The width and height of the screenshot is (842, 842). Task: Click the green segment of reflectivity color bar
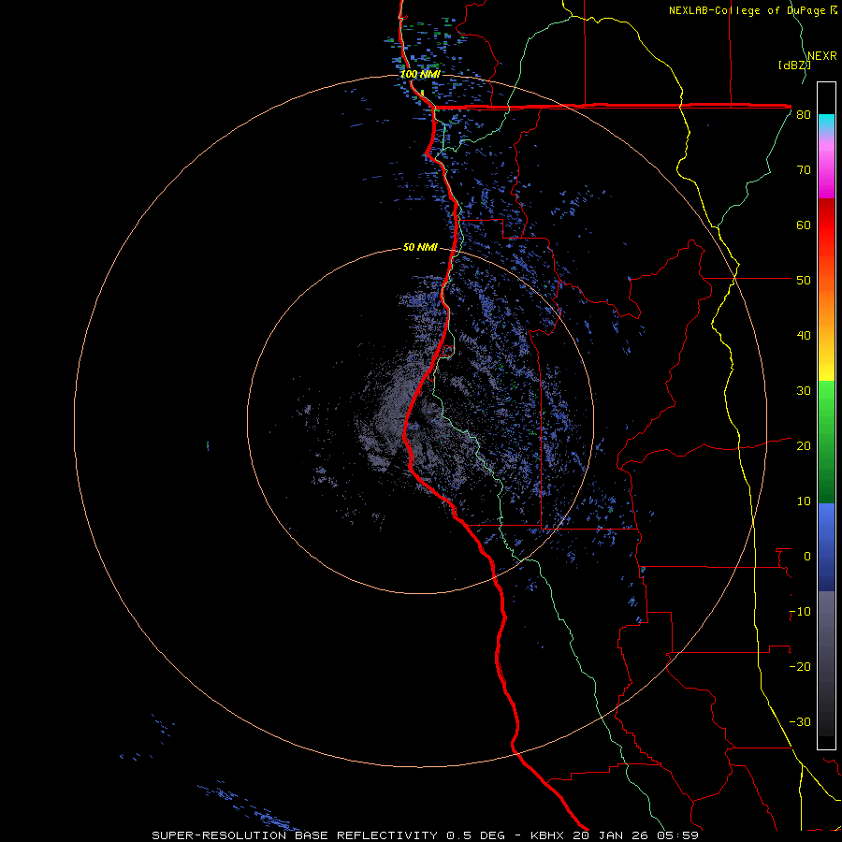coord(826,442)
